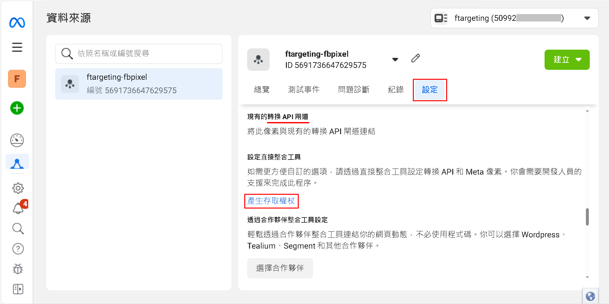Screen dimensions: 609x304
Task: Focus the 依照名稱或編號搜尋 search field
Action: click(139, 53)
